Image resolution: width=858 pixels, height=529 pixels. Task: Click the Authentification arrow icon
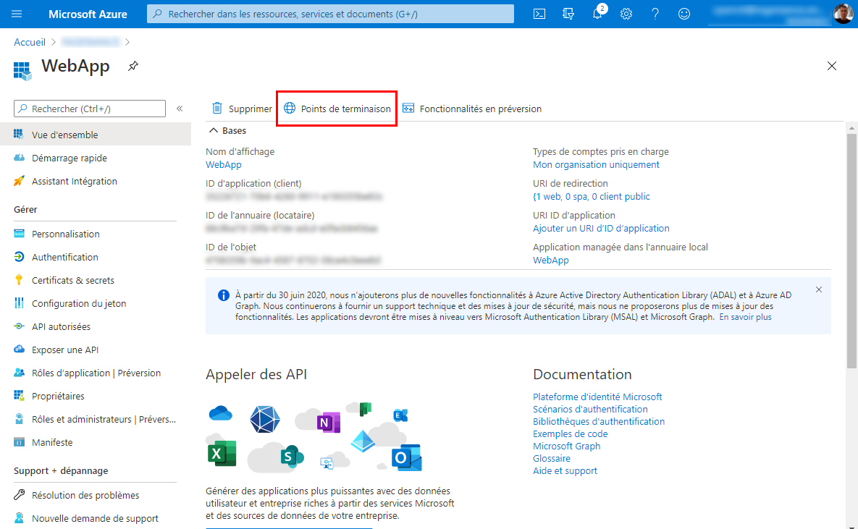[x=19, y=257]
